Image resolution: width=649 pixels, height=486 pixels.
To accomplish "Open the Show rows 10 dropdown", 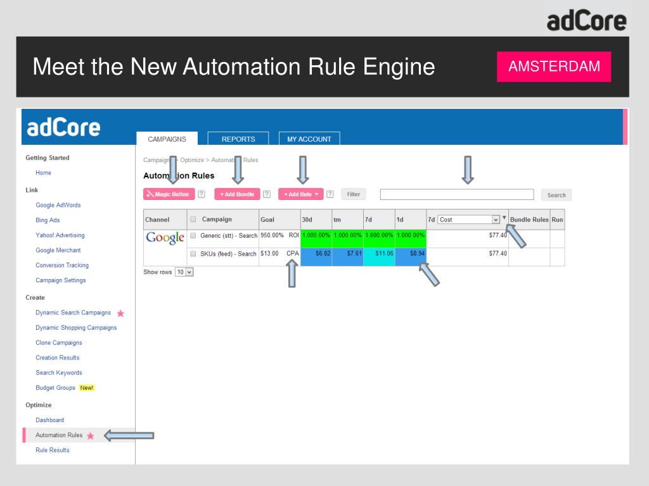I will (x=184, y=272).
